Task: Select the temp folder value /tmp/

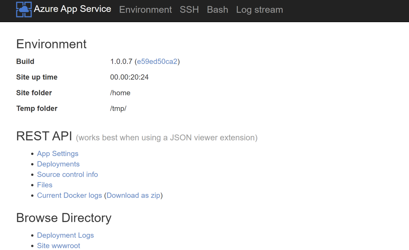Action: pos(118,109)
